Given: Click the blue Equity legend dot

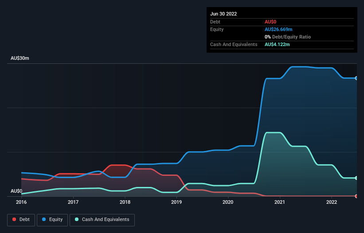Looking at the screenshot, I should coord(44,219).
